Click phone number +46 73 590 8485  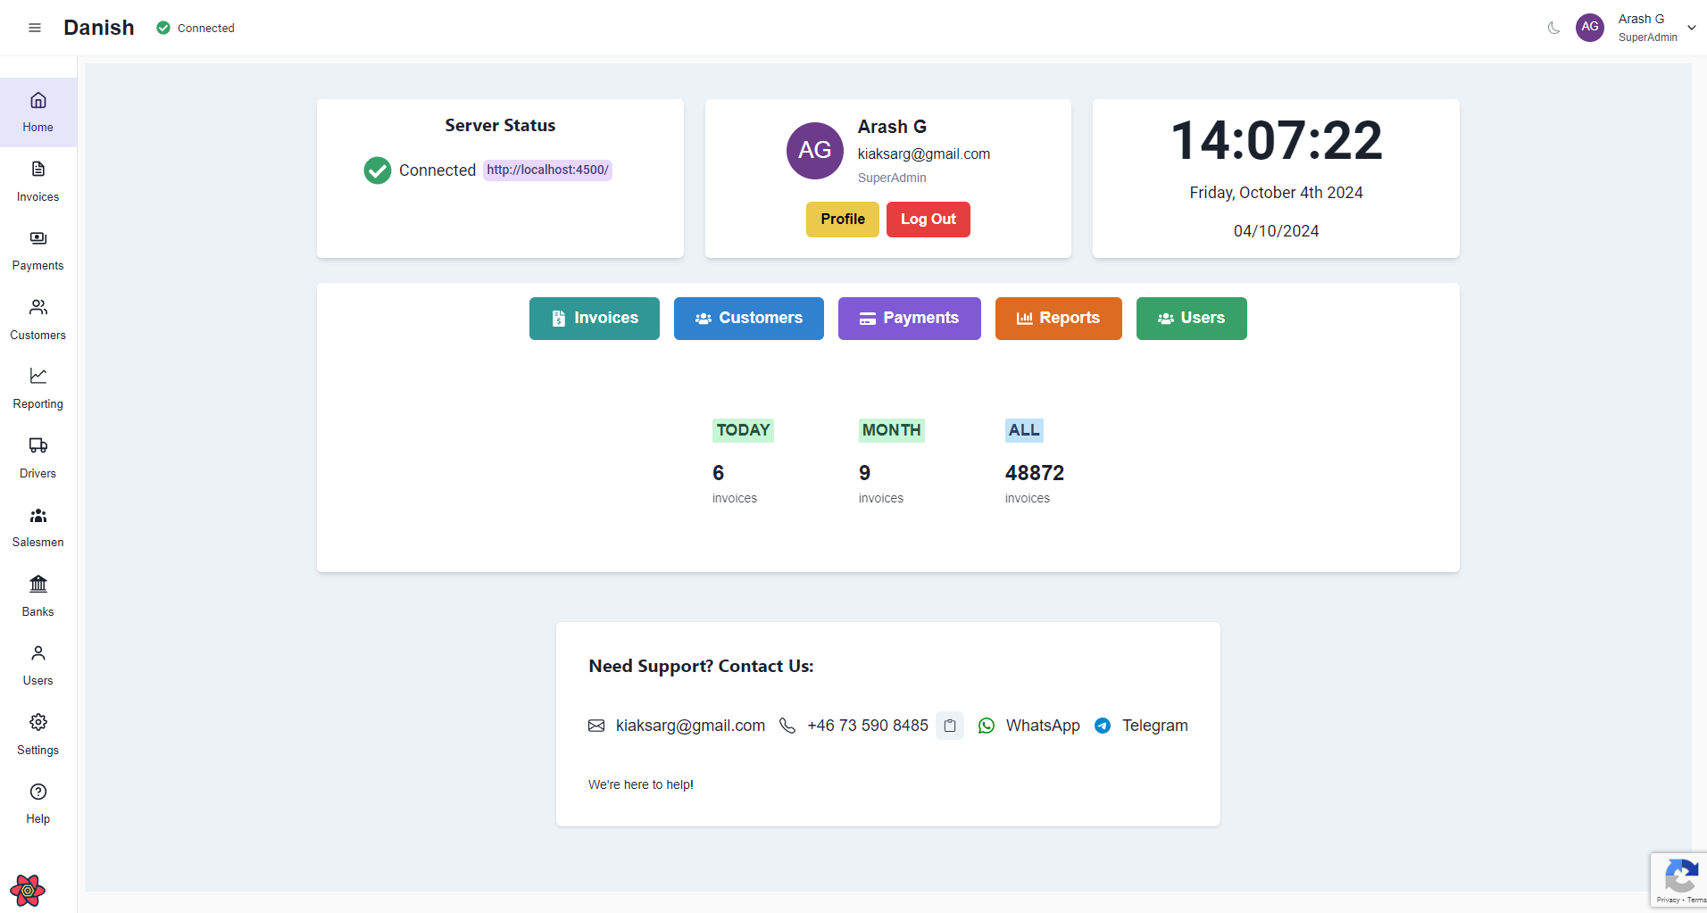tap(868, 726)
